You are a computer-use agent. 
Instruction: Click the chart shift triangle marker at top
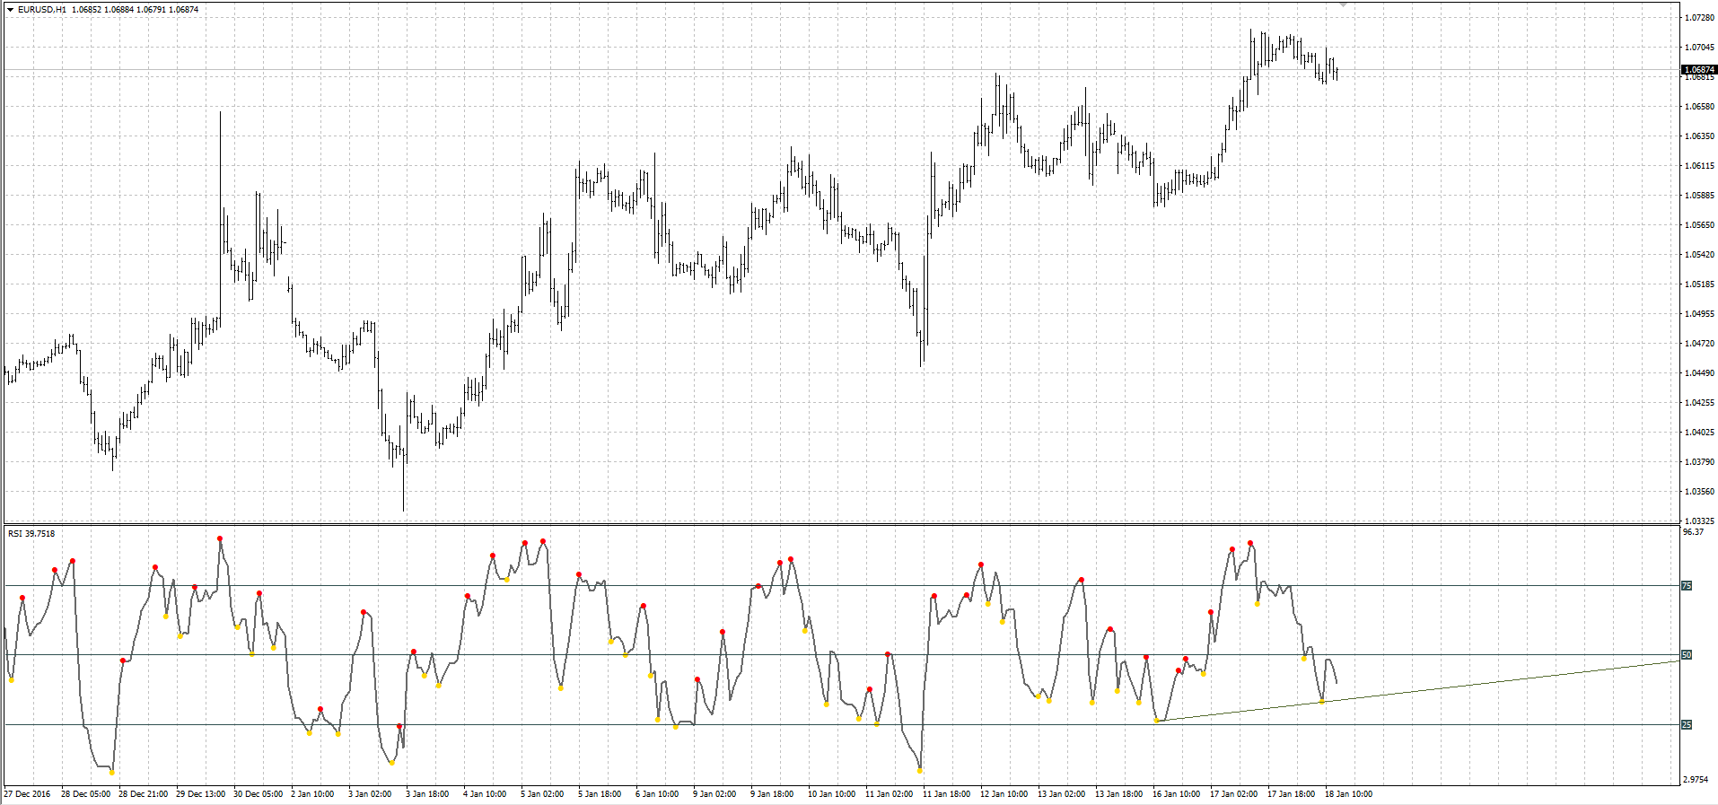(1343, 4)
